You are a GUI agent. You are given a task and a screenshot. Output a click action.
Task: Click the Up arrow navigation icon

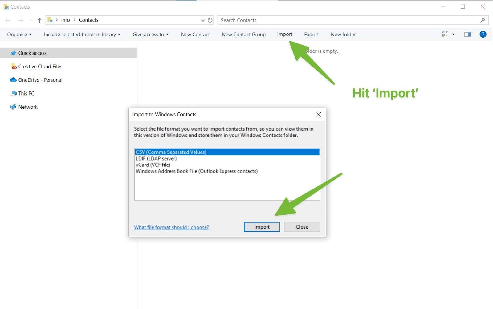coord(39,20)
